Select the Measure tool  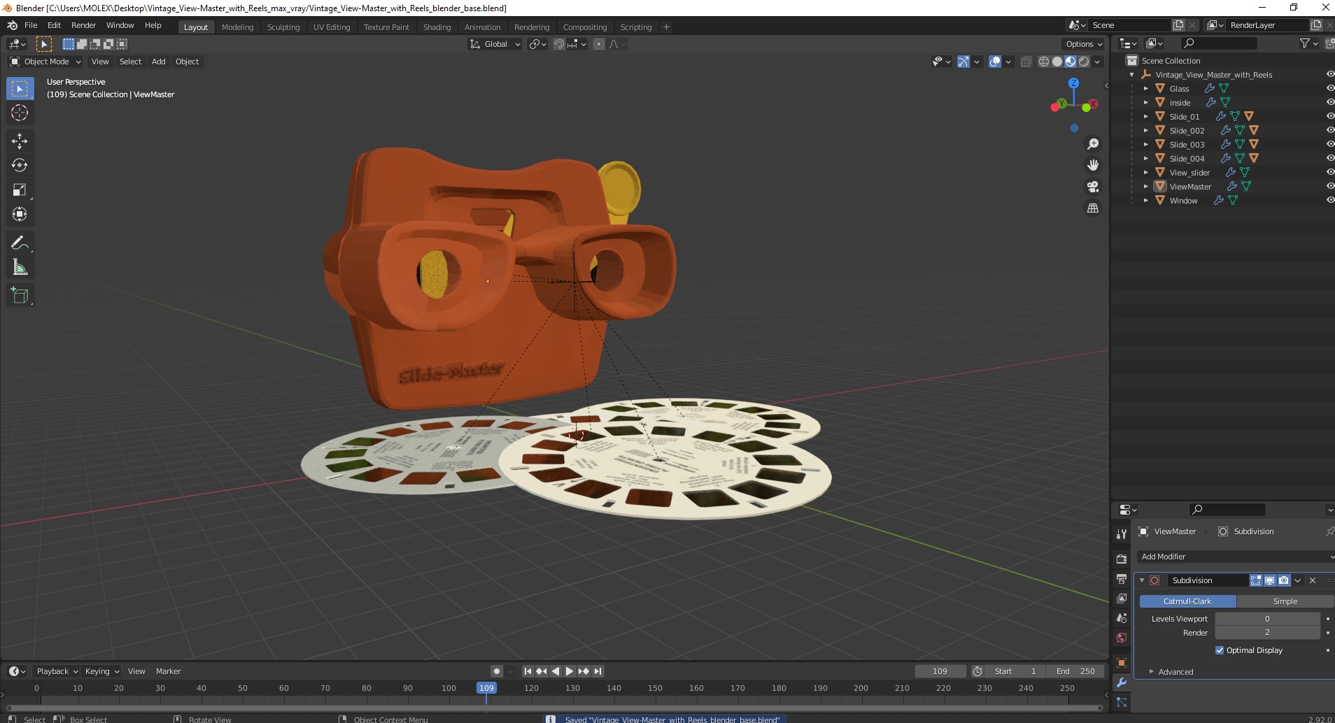coord(20,267)
